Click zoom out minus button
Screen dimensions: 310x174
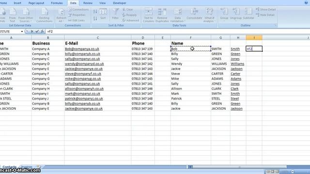point(293,172)
